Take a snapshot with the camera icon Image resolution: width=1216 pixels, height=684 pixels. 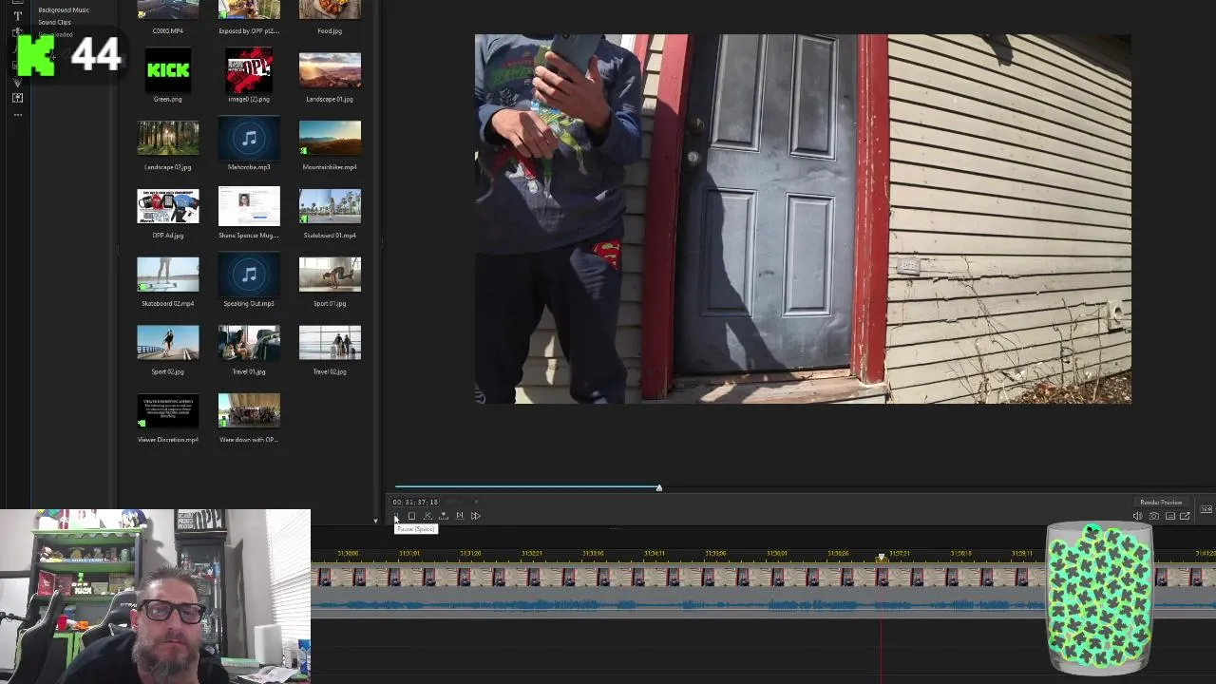[1154, 516]
